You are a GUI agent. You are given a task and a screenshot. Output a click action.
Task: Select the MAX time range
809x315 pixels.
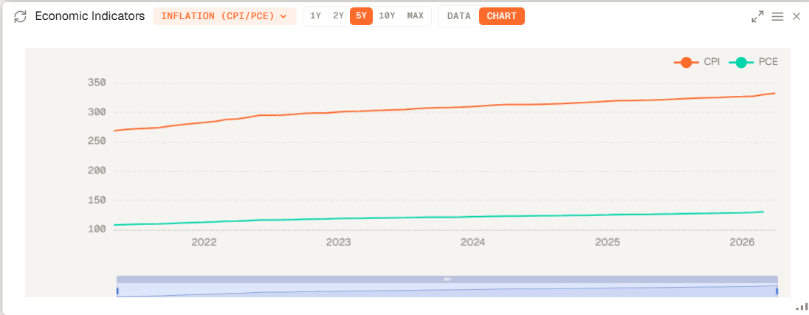click(x=416, y=16)
